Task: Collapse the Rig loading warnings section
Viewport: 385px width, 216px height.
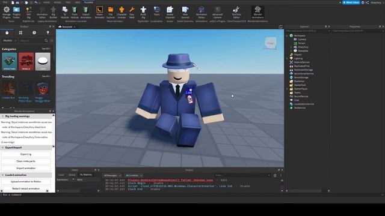Action: pyautogui.click(x=2, y=116)
